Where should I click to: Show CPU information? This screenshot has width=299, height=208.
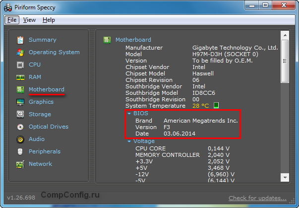point(35,65)
